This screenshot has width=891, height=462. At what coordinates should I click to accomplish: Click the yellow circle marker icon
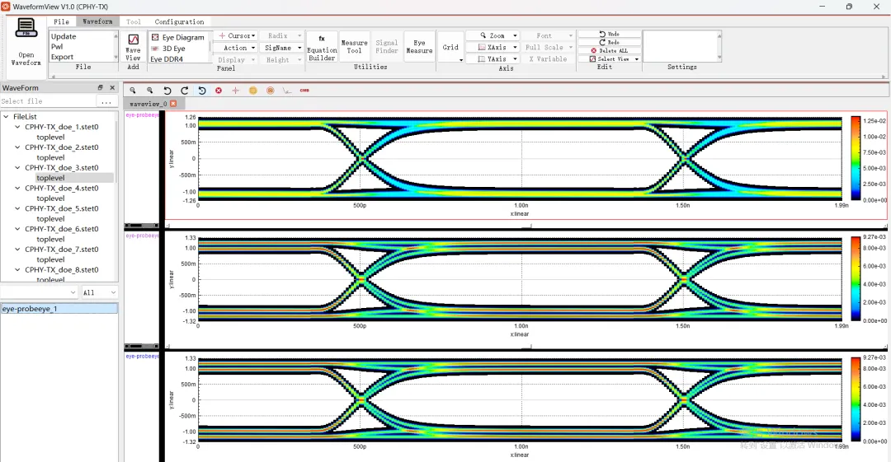253,91
